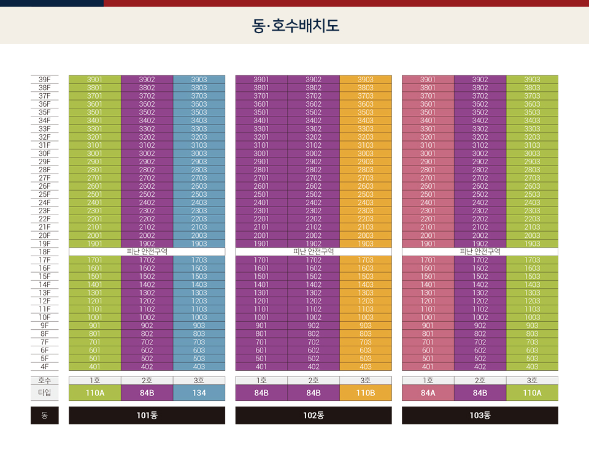Choose unit 1402 in 102동
Image resolution: width=589 pixels, height=453 pixels.
(x=314, y=284)
